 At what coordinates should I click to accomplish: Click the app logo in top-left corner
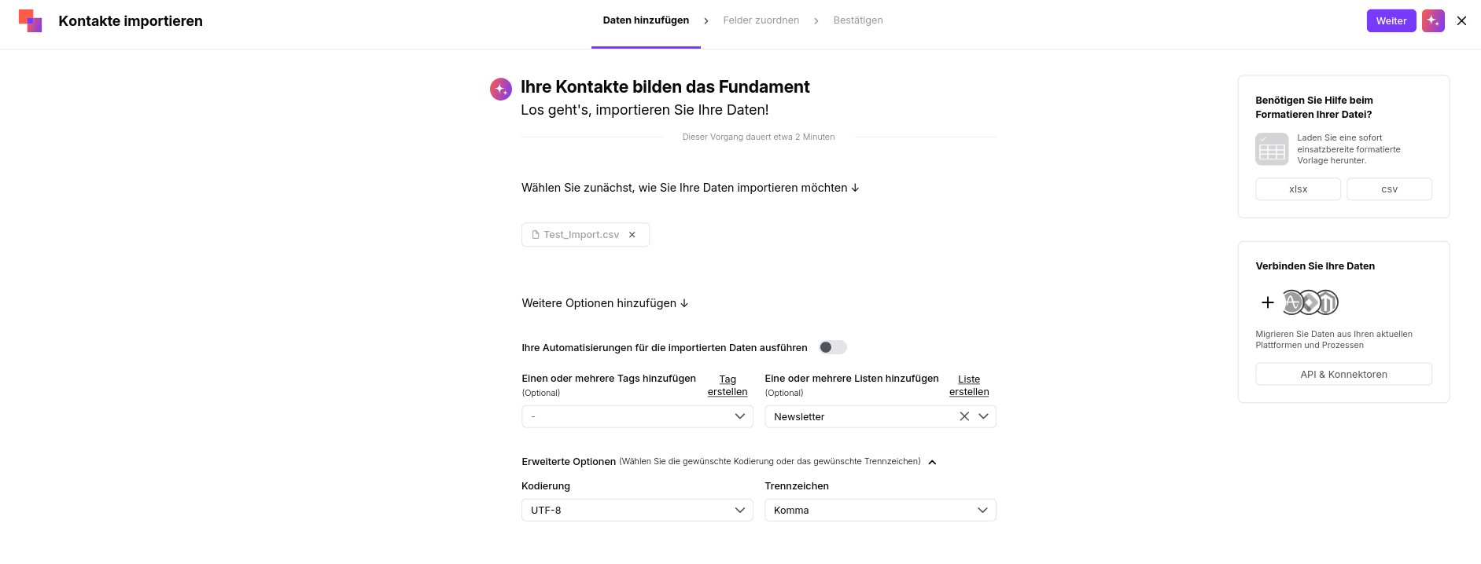[x=30, y=20]
